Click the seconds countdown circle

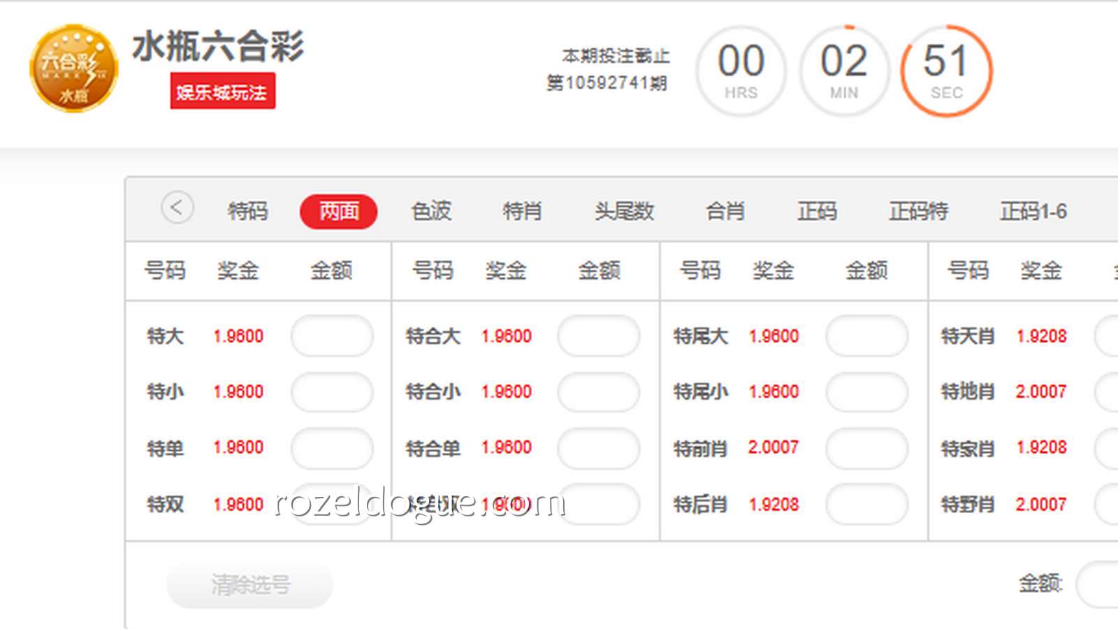[946, 71]
